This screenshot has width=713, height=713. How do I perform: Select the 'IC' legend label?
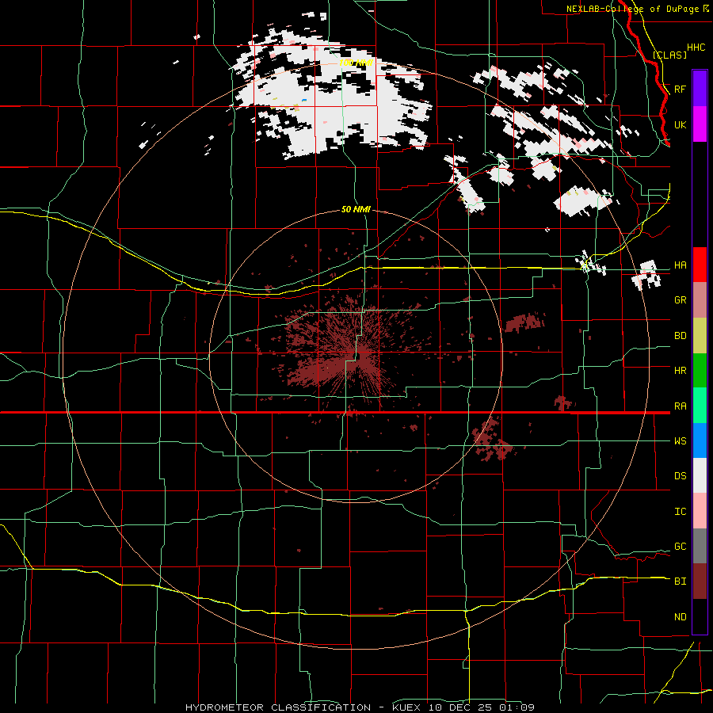click(x=680, y=512)
